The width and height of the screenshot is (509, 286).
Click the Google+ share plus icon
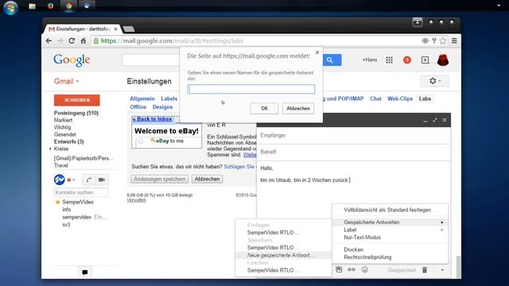point(425,60)
